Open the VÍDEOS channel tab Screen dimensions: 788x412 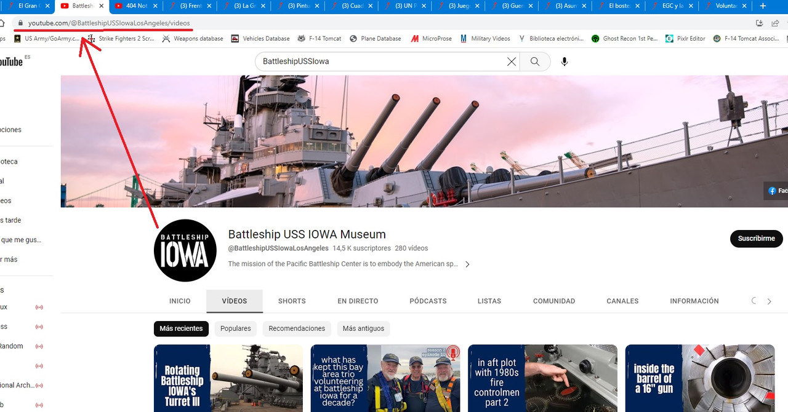point(235,301)
